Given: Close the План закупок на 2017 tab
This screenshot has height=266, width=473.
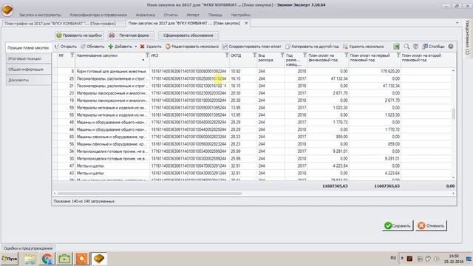Looking at the screenshot, I should click(246, 23).
